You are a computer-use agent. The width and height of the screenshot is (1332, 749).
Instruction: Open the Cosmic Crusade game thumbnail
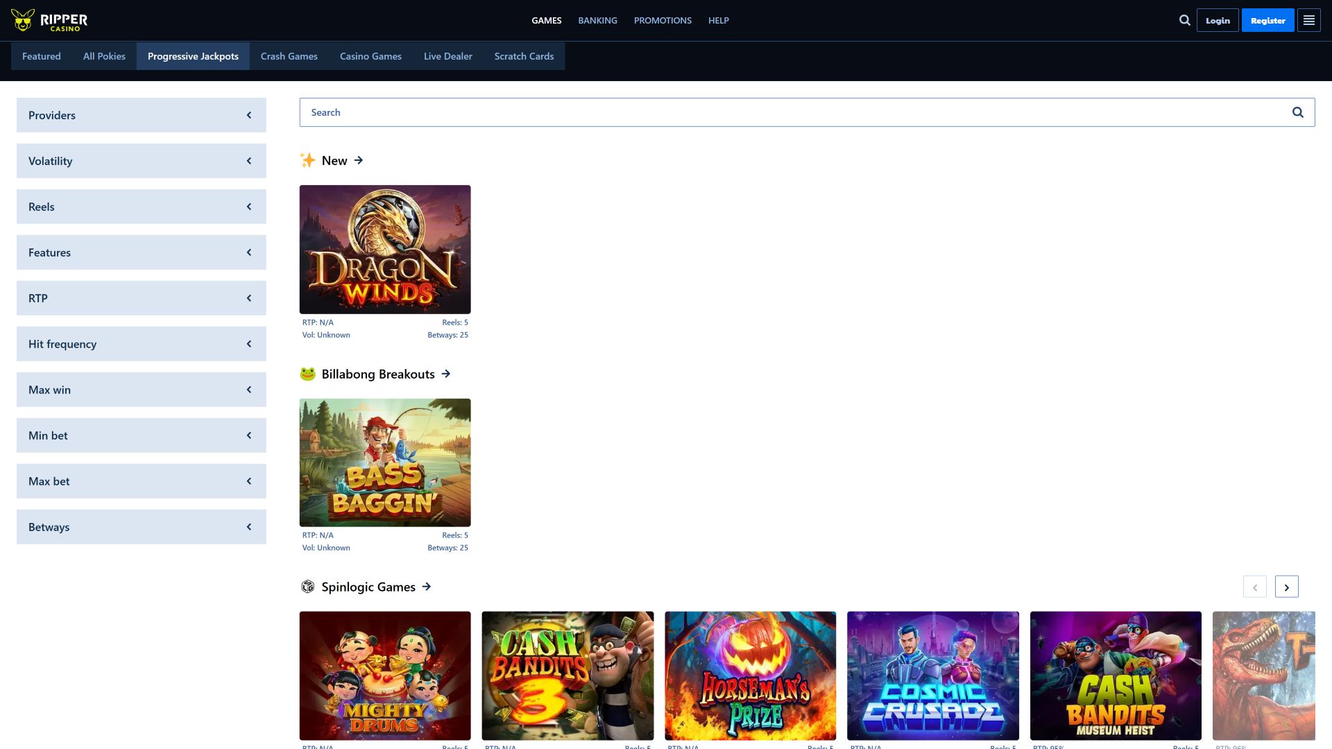coord(933,675)
